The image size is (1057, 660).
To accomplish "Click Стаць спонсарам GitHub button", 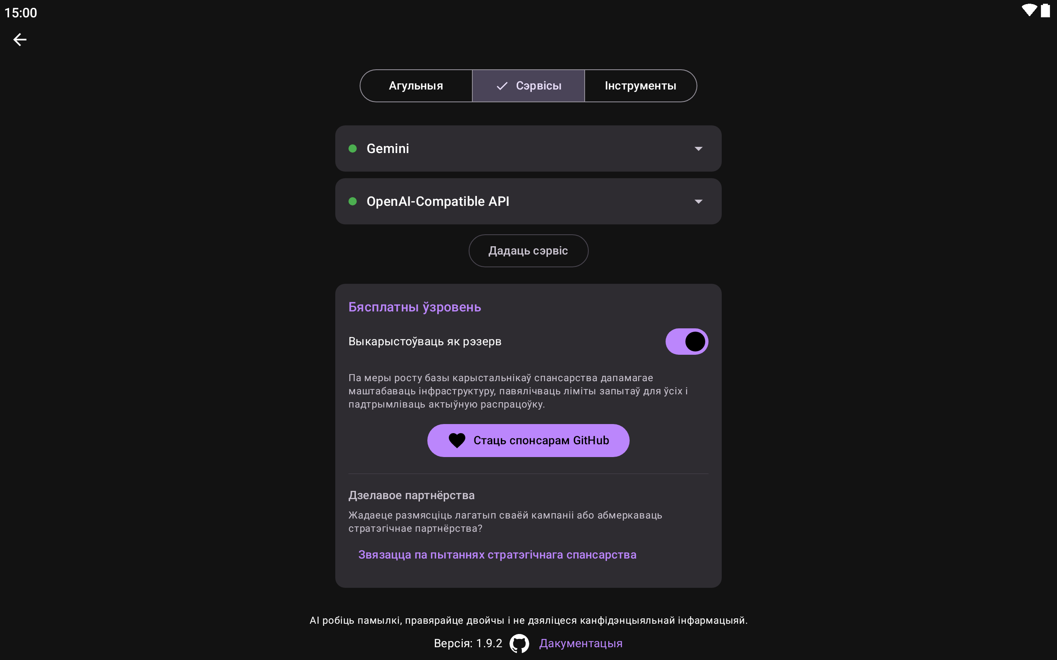I will tap(541, 441).
